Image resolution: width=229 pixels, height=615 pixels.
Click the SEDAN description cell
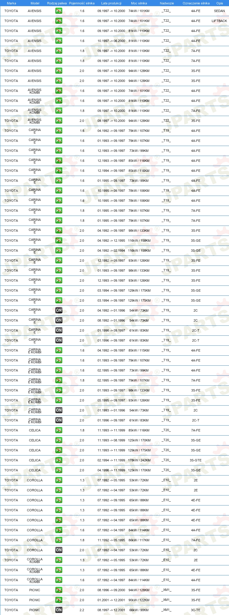pyautogui.click(x=219, y=11)
